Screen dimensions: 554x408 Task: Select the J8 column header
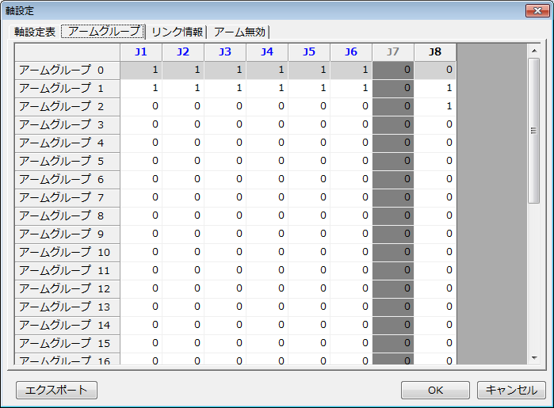(434, 51)
